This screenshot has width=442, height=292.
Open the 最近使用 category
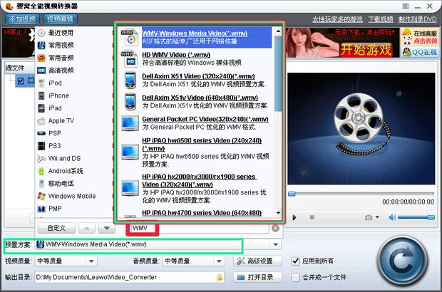coord(61,33)
